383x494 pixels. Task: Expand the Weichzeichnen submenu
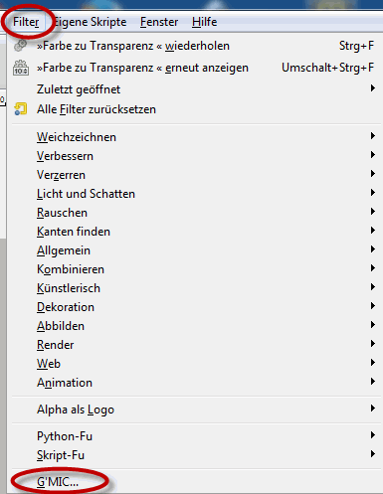195,137
